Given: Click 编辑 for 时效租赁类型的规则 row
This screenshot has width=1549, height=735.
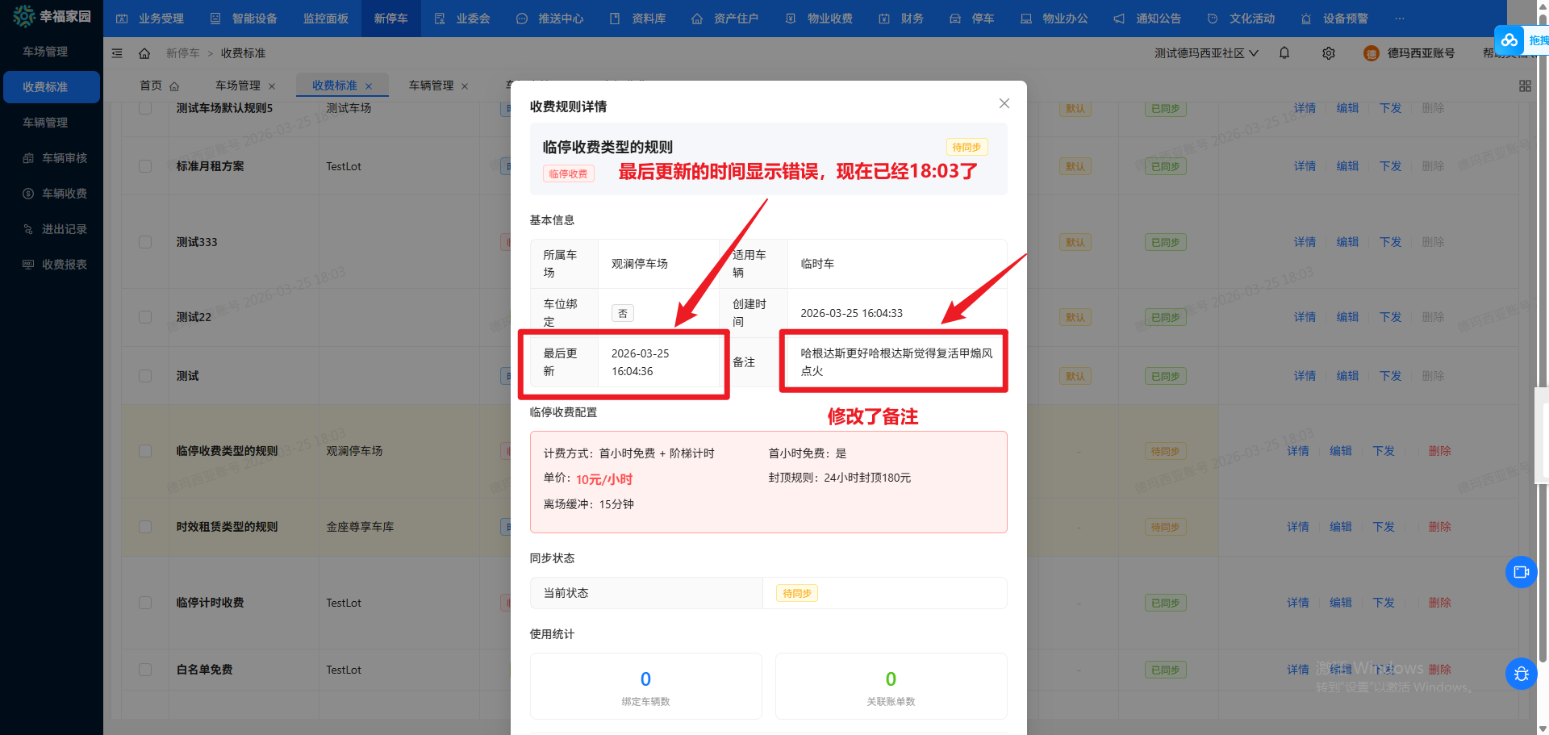Looking at the screenshot, I should [x=1340, y=527].
